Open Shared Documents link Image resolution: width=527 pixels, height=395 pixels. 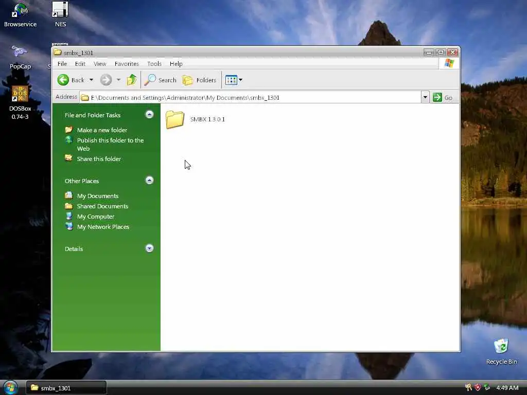pyautogui.click(x=102, y=206)
